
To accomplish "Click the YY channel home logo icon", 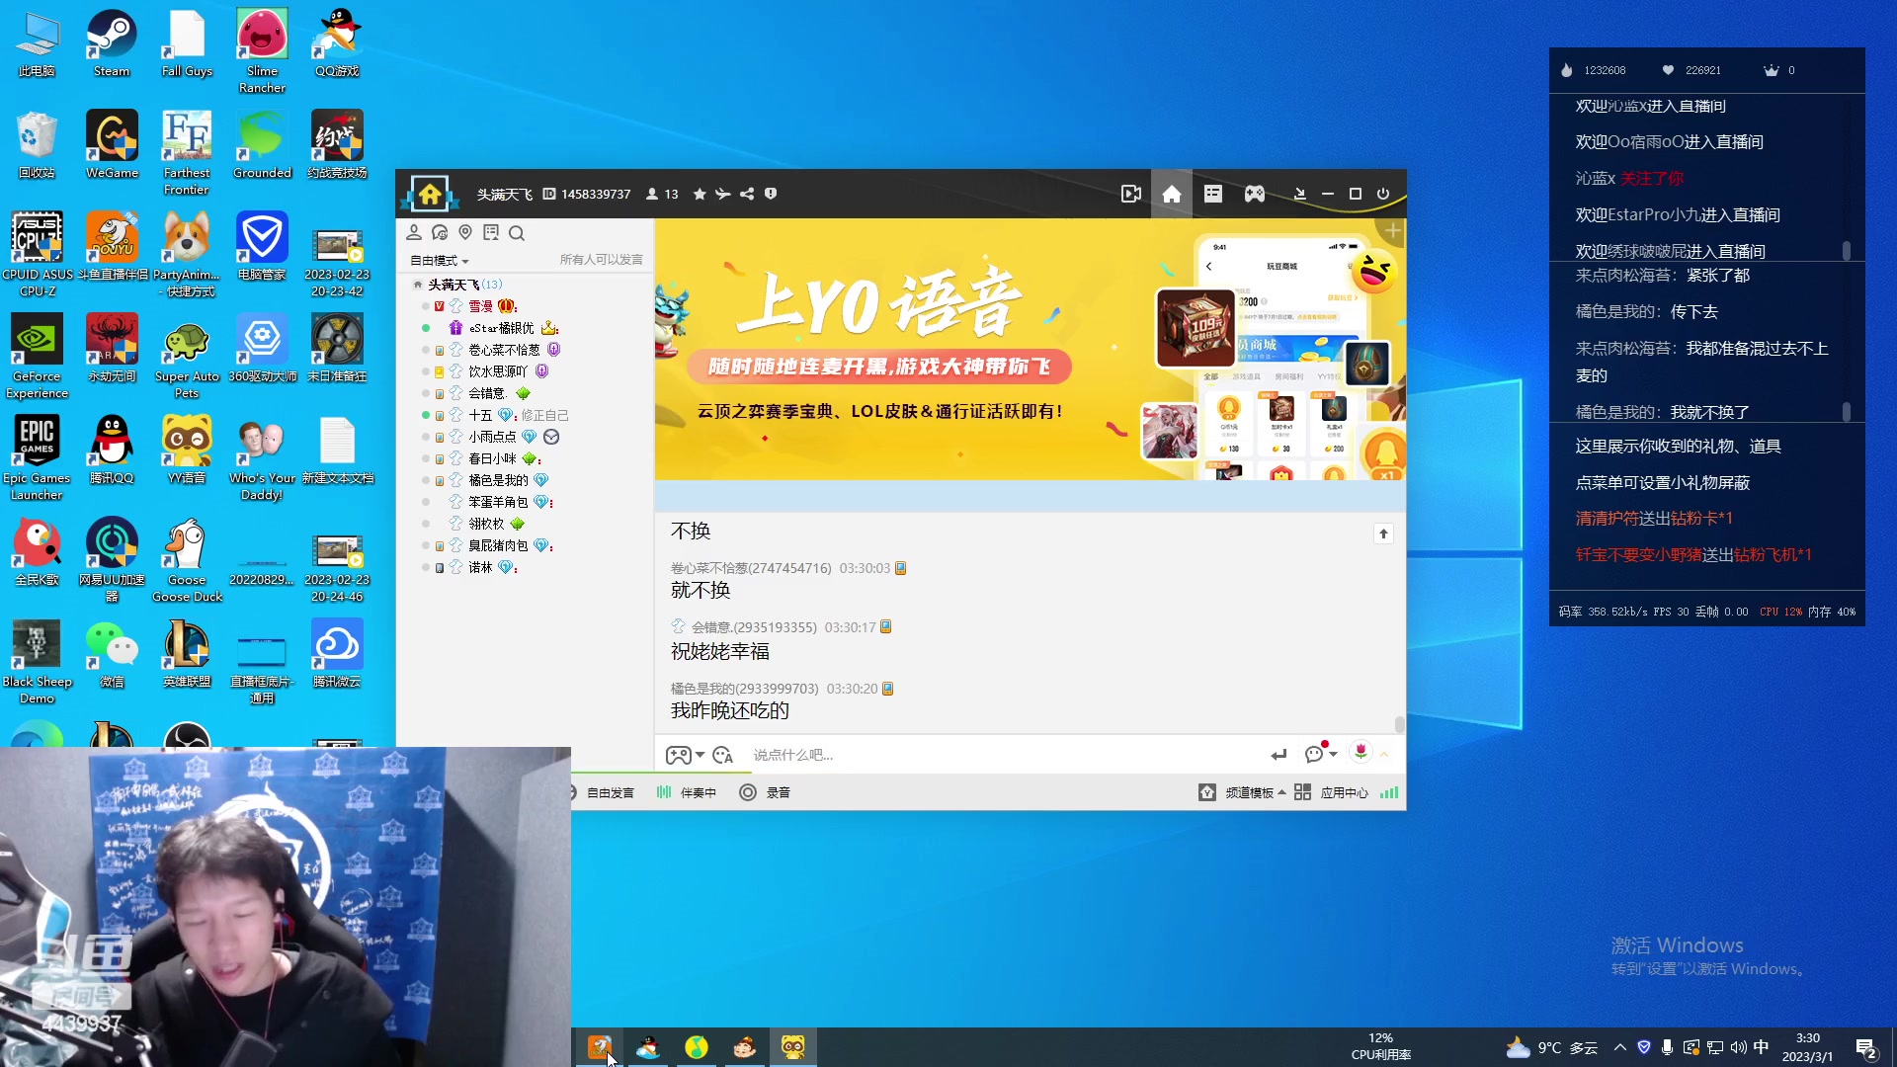I will pos(430,194).
